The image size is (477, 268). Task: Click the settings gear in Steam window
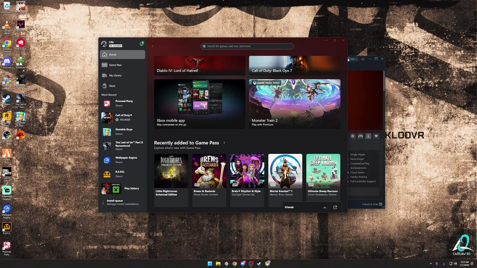click(x=353, y=136)
